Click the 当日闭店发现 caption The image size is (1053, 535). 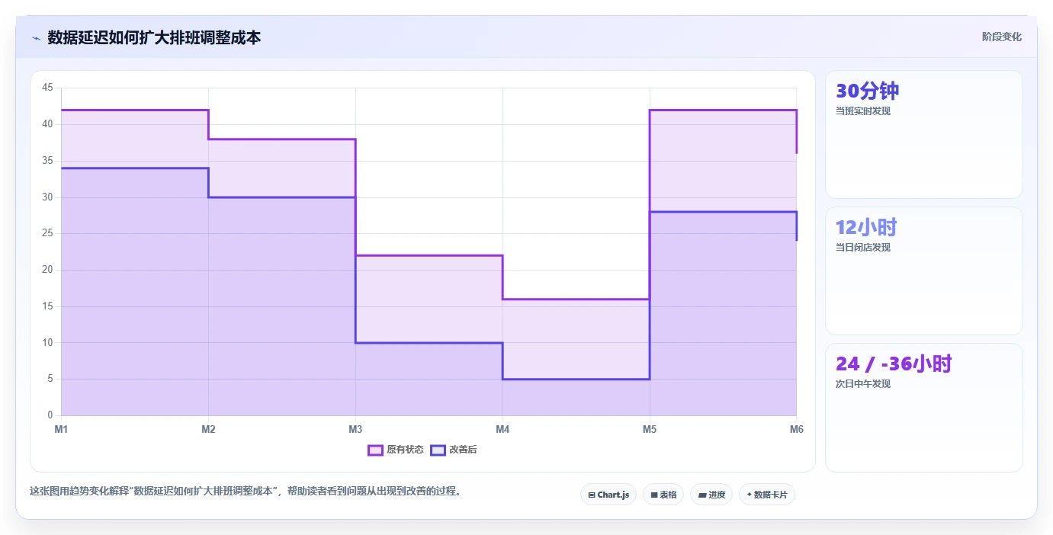point(863,248)
